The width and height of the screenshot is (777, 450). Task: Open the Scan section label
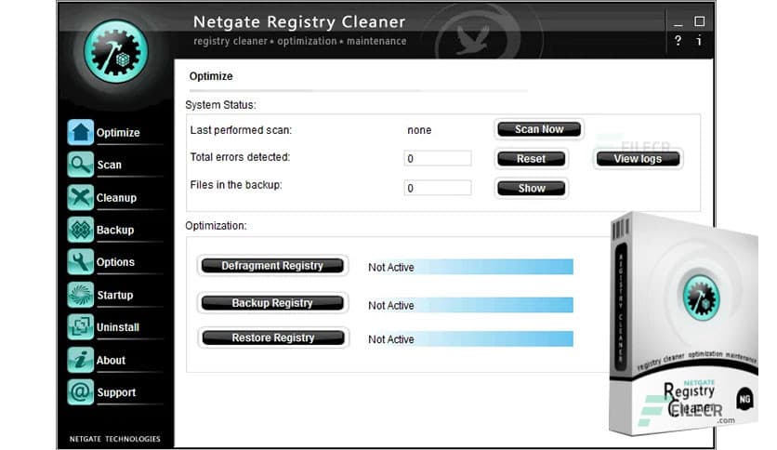(109, 165)
